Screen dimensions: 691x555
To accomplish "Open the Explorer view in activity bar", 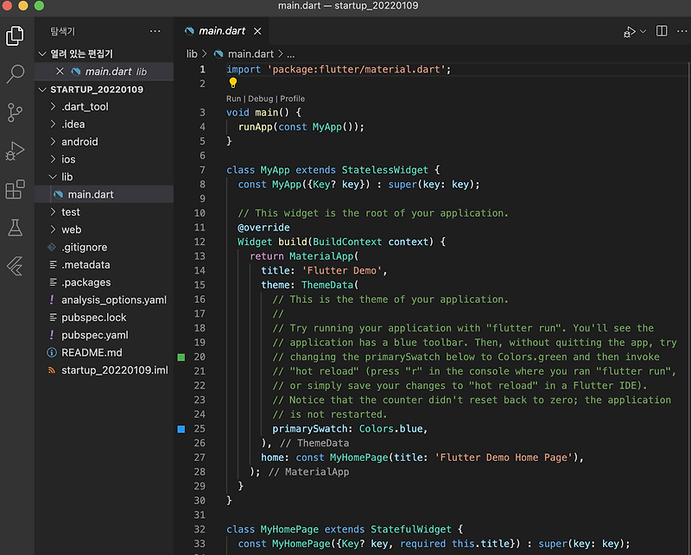I will tap(15, 35).
